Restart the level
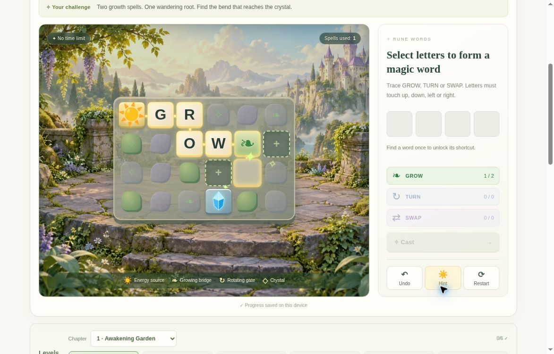 click(481, 278)
